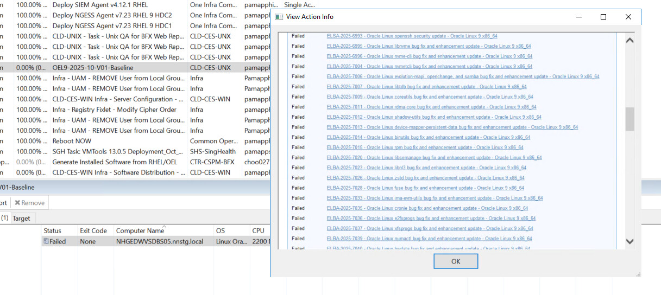Image resolution: width=661 pixels, height=295 pixels.
Task: Select the OEL9-2025-10-V01-Baseline action row
Action: pyautogui.click(x=92, y=68)
